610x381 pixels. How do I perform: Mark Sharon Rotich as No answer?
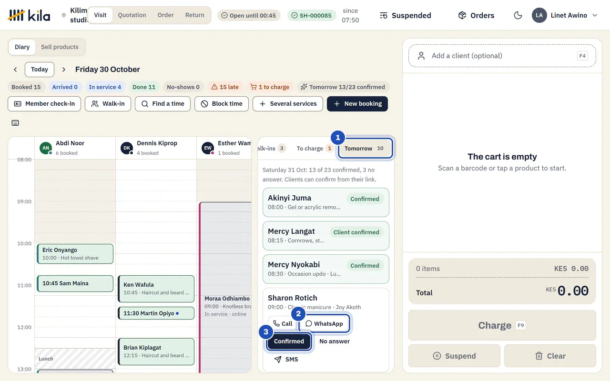pyautogui.click(x=335, y=341)
